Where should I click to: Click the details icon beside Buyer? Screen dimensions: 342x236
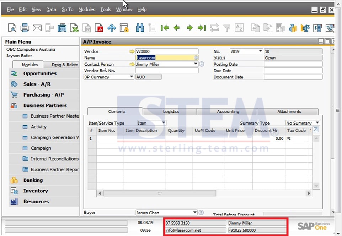201,212
